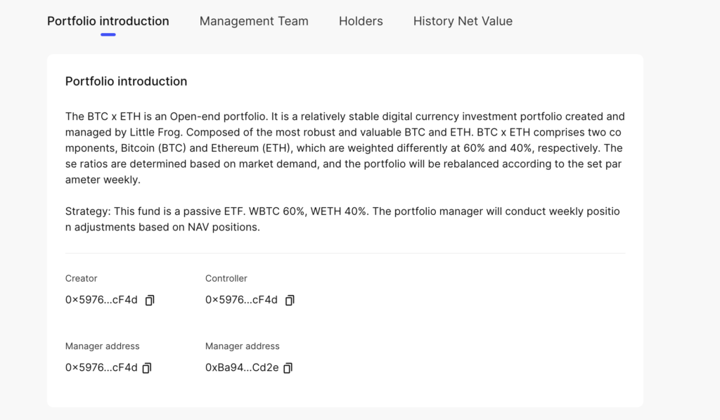Image resolution: width=720 pixels, height=420 pixels.
Task: Click the Strategy passive ETF paragraph
Action: click(x=342, y=219)
